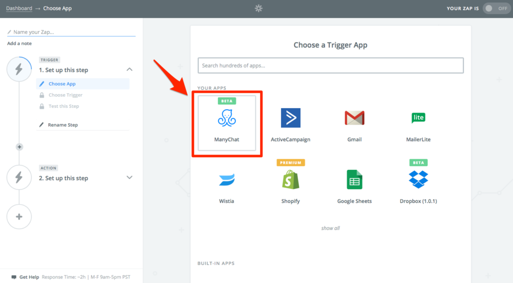Click the YOUR APPS section heading
513x283 pixels.
coord(212,88)
